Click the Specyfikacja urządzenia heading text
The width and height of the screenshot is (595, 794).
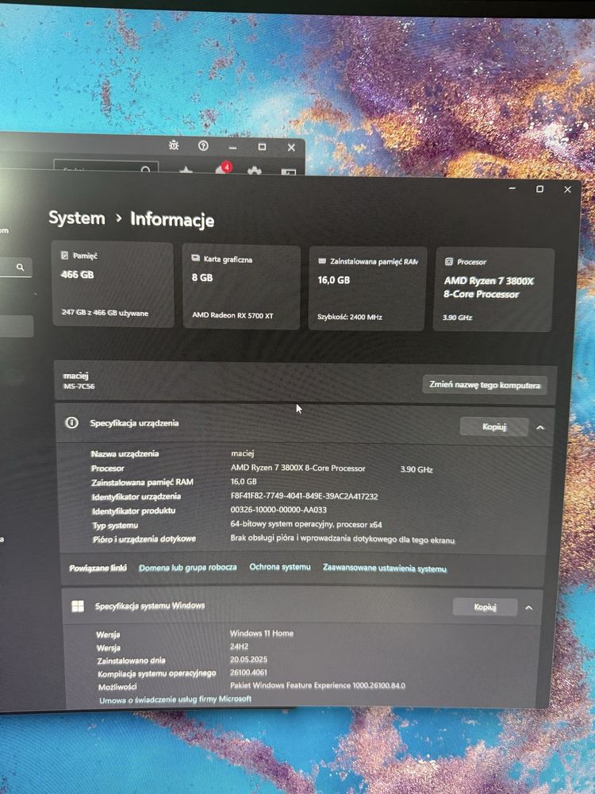coord(134,423)
